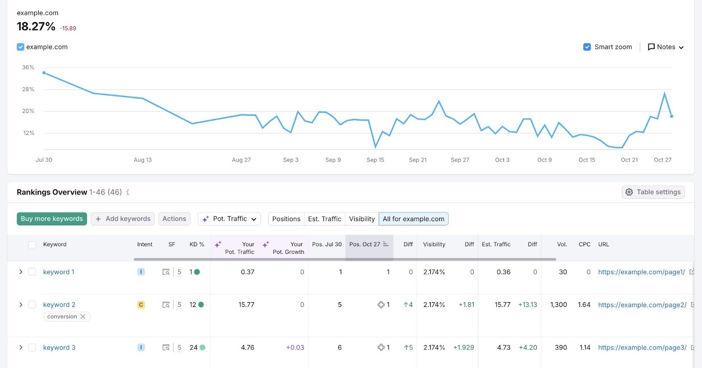702x368 pixels.
Task: Switch to the Est. Traffic tab
Action: (324, 219)
